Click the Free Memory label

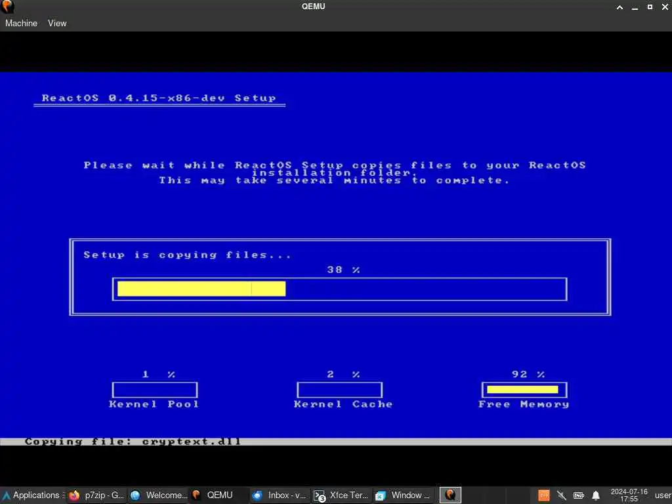tap(524, 404)
